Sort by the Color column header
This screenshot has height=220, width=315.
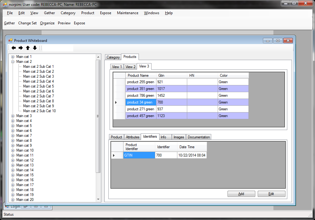(233, 75)
